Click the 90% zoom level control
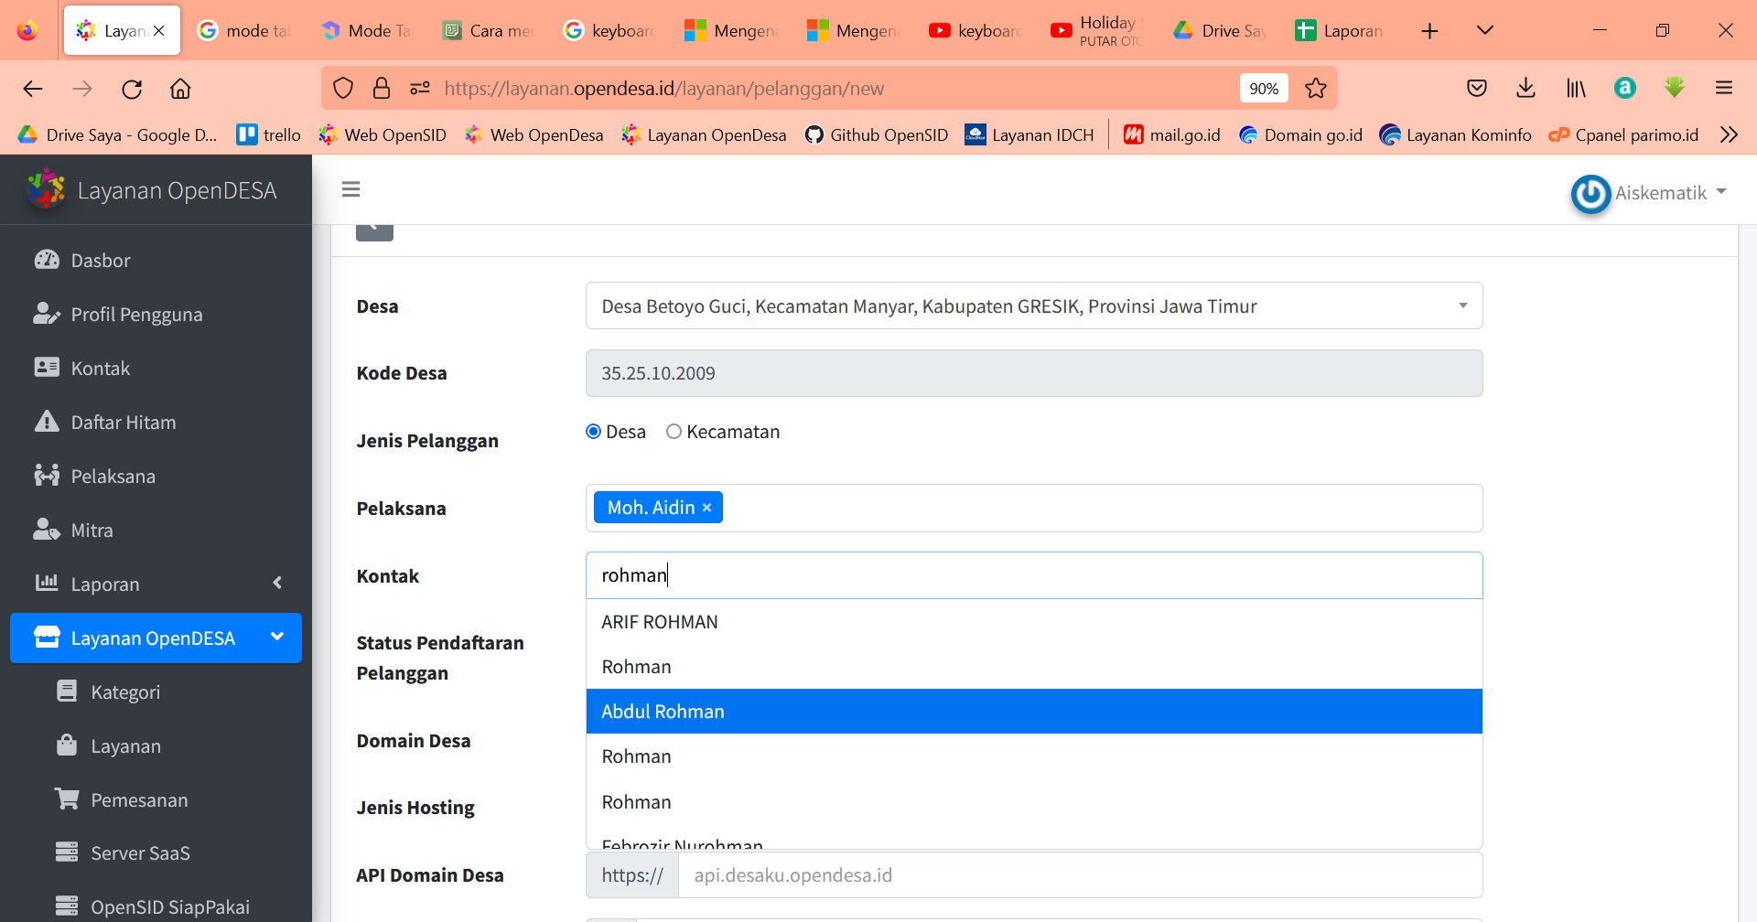 pos(1263,88)
